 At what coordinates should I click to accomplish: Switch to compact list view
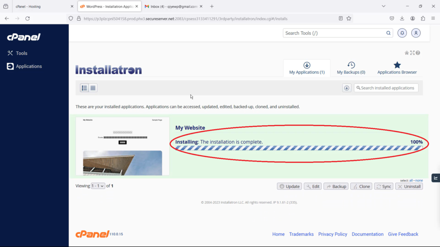[93, 88]
